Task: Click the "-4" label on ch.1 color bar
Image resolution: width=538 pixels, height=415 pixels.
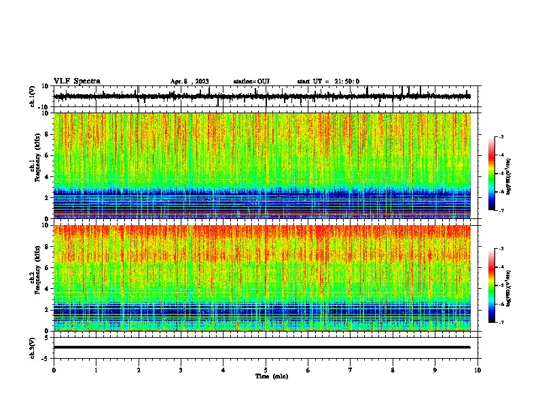Action: (501, 155)
